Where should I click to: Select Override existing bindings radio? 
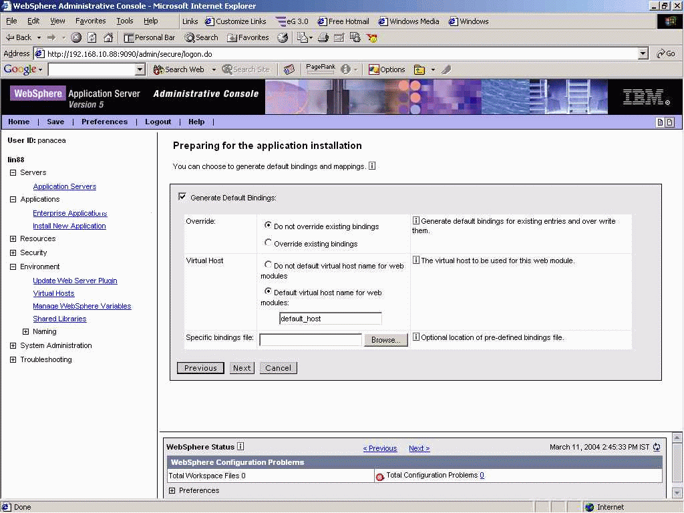click(x=268, y=242)
